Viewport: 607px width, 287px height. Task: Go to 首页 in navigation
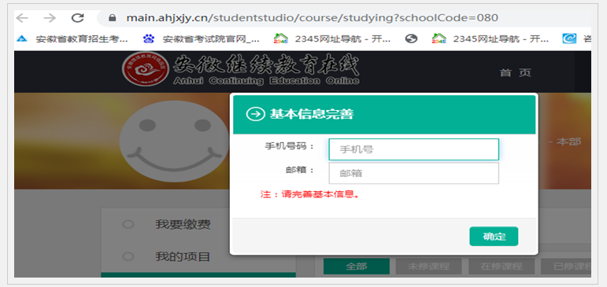click(515, 72)
